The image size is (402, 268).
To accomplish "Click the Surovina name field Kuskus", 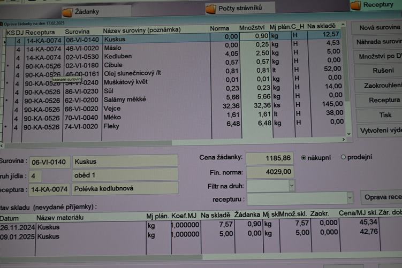I will (125, 161).
